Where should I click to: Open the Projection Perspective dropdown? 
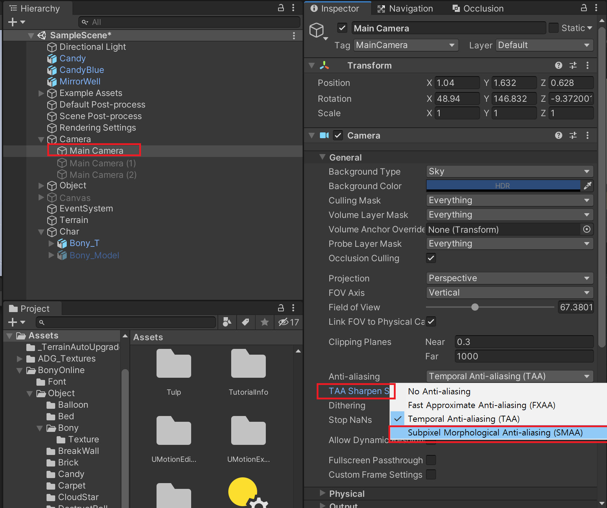pyautogui.click(x=510, y=278)
